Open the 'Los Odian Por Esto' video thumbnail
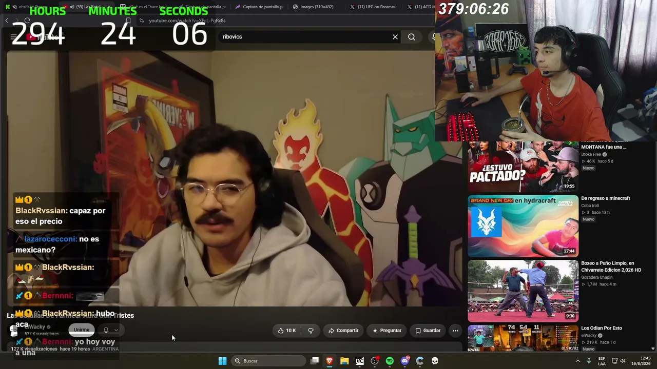This screenshot has height=369, width=657. pyautogui.click(x=523, y=338)
